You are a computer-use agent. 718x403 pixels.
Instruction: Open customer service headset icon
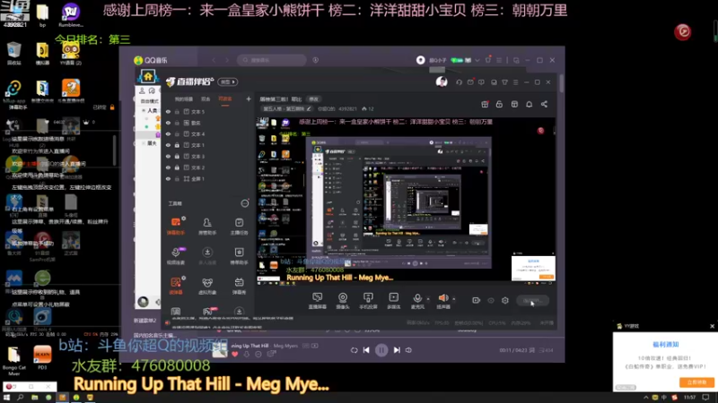459,82
